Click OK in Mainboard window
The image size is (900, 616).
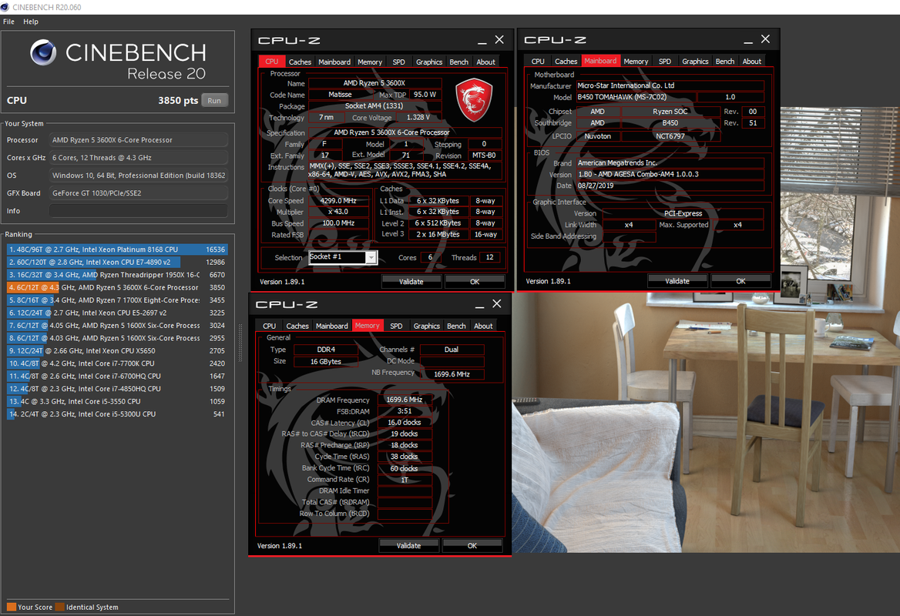[741, 281]
